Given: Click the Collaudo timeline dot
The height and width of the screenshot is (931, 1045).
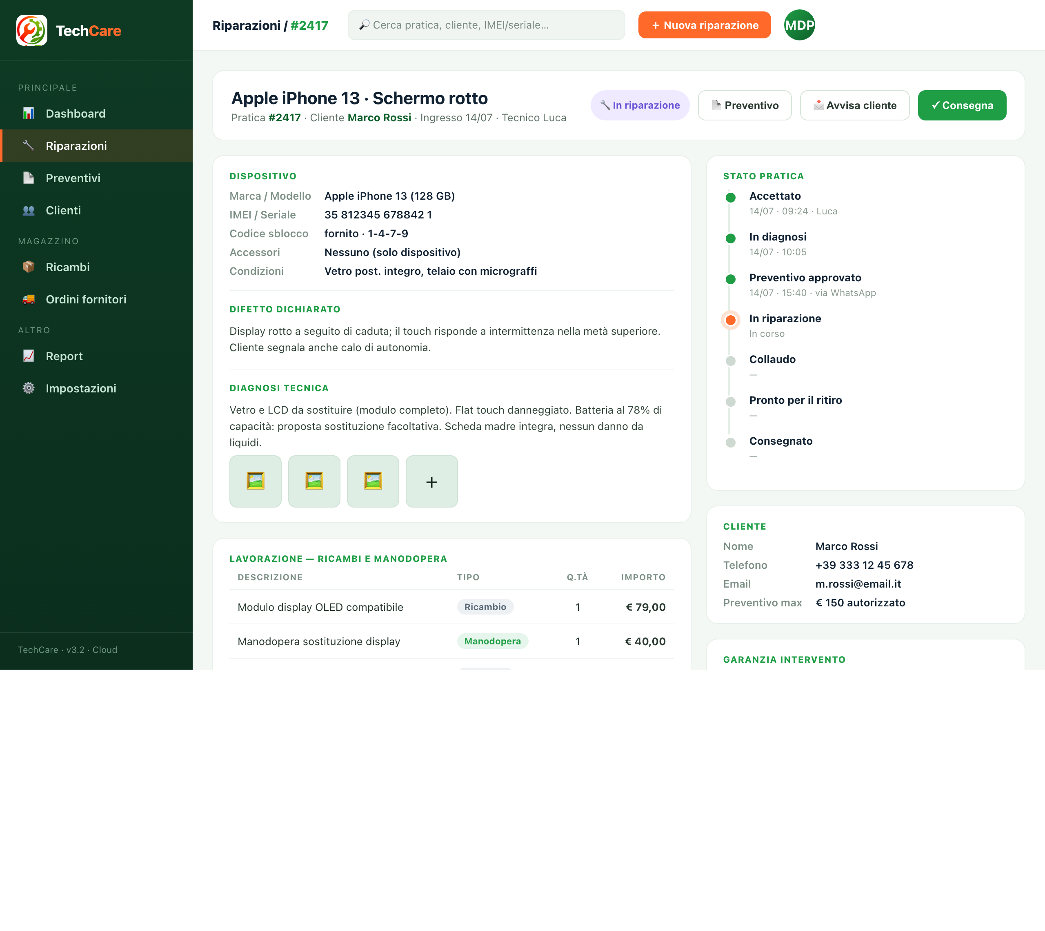Looking at the screenshot, I should coord(731,361).
